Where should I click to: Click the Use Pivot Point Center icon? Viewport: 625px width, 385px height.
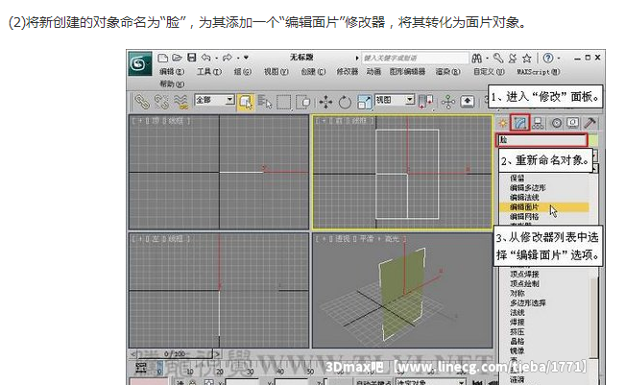click(x=425, y=102)
